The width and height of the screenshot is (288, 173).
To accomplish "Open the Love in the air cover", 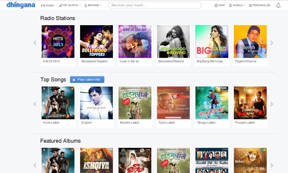I will pos(135,42).
